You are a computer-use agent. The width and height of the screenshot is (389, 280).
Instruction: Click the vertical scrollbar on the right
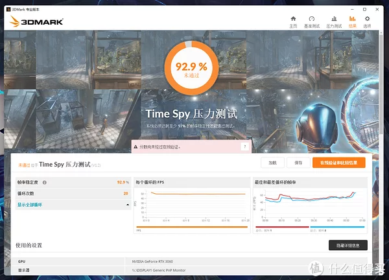tap(381, 84)
